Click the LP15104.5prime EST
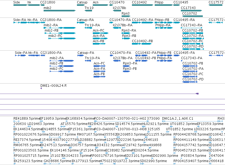Image resolution: width=225 pixels, height=165 pixels. (81, 153)
